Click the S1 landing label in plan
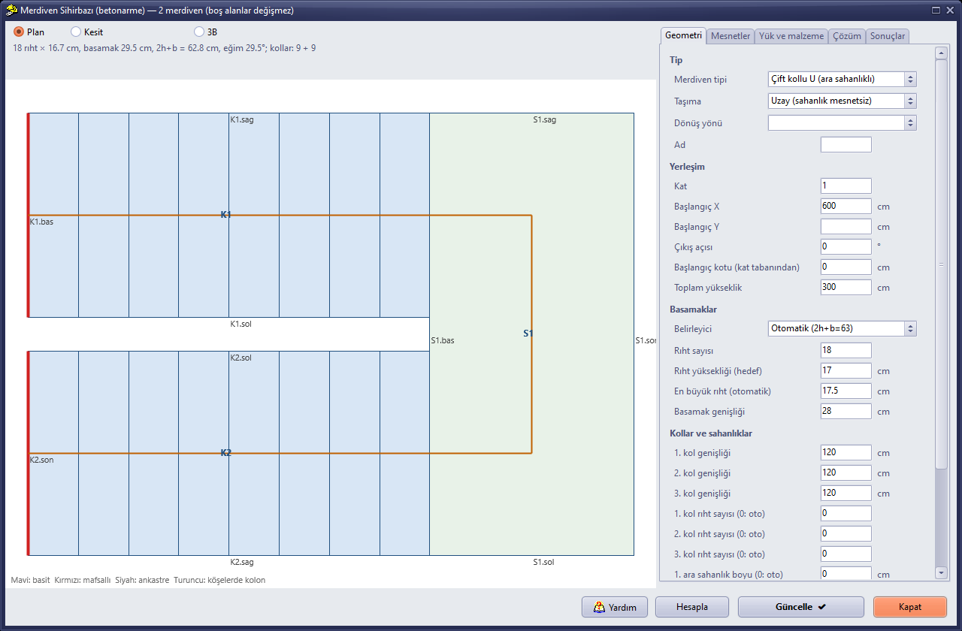The height and width of the screenshot is (631, 962). [x=528, y=333]
